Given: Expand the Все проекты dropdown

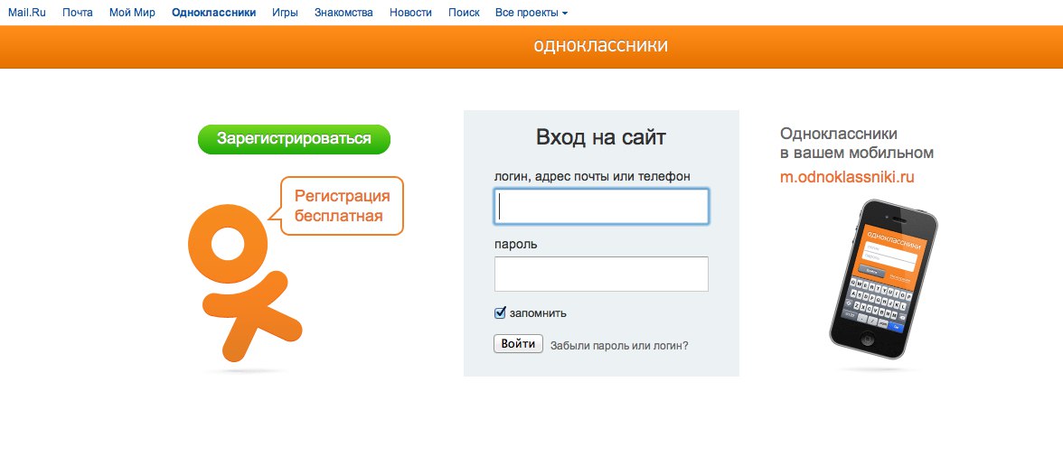Looking at the screenshot, I should (x=531, y=13).
